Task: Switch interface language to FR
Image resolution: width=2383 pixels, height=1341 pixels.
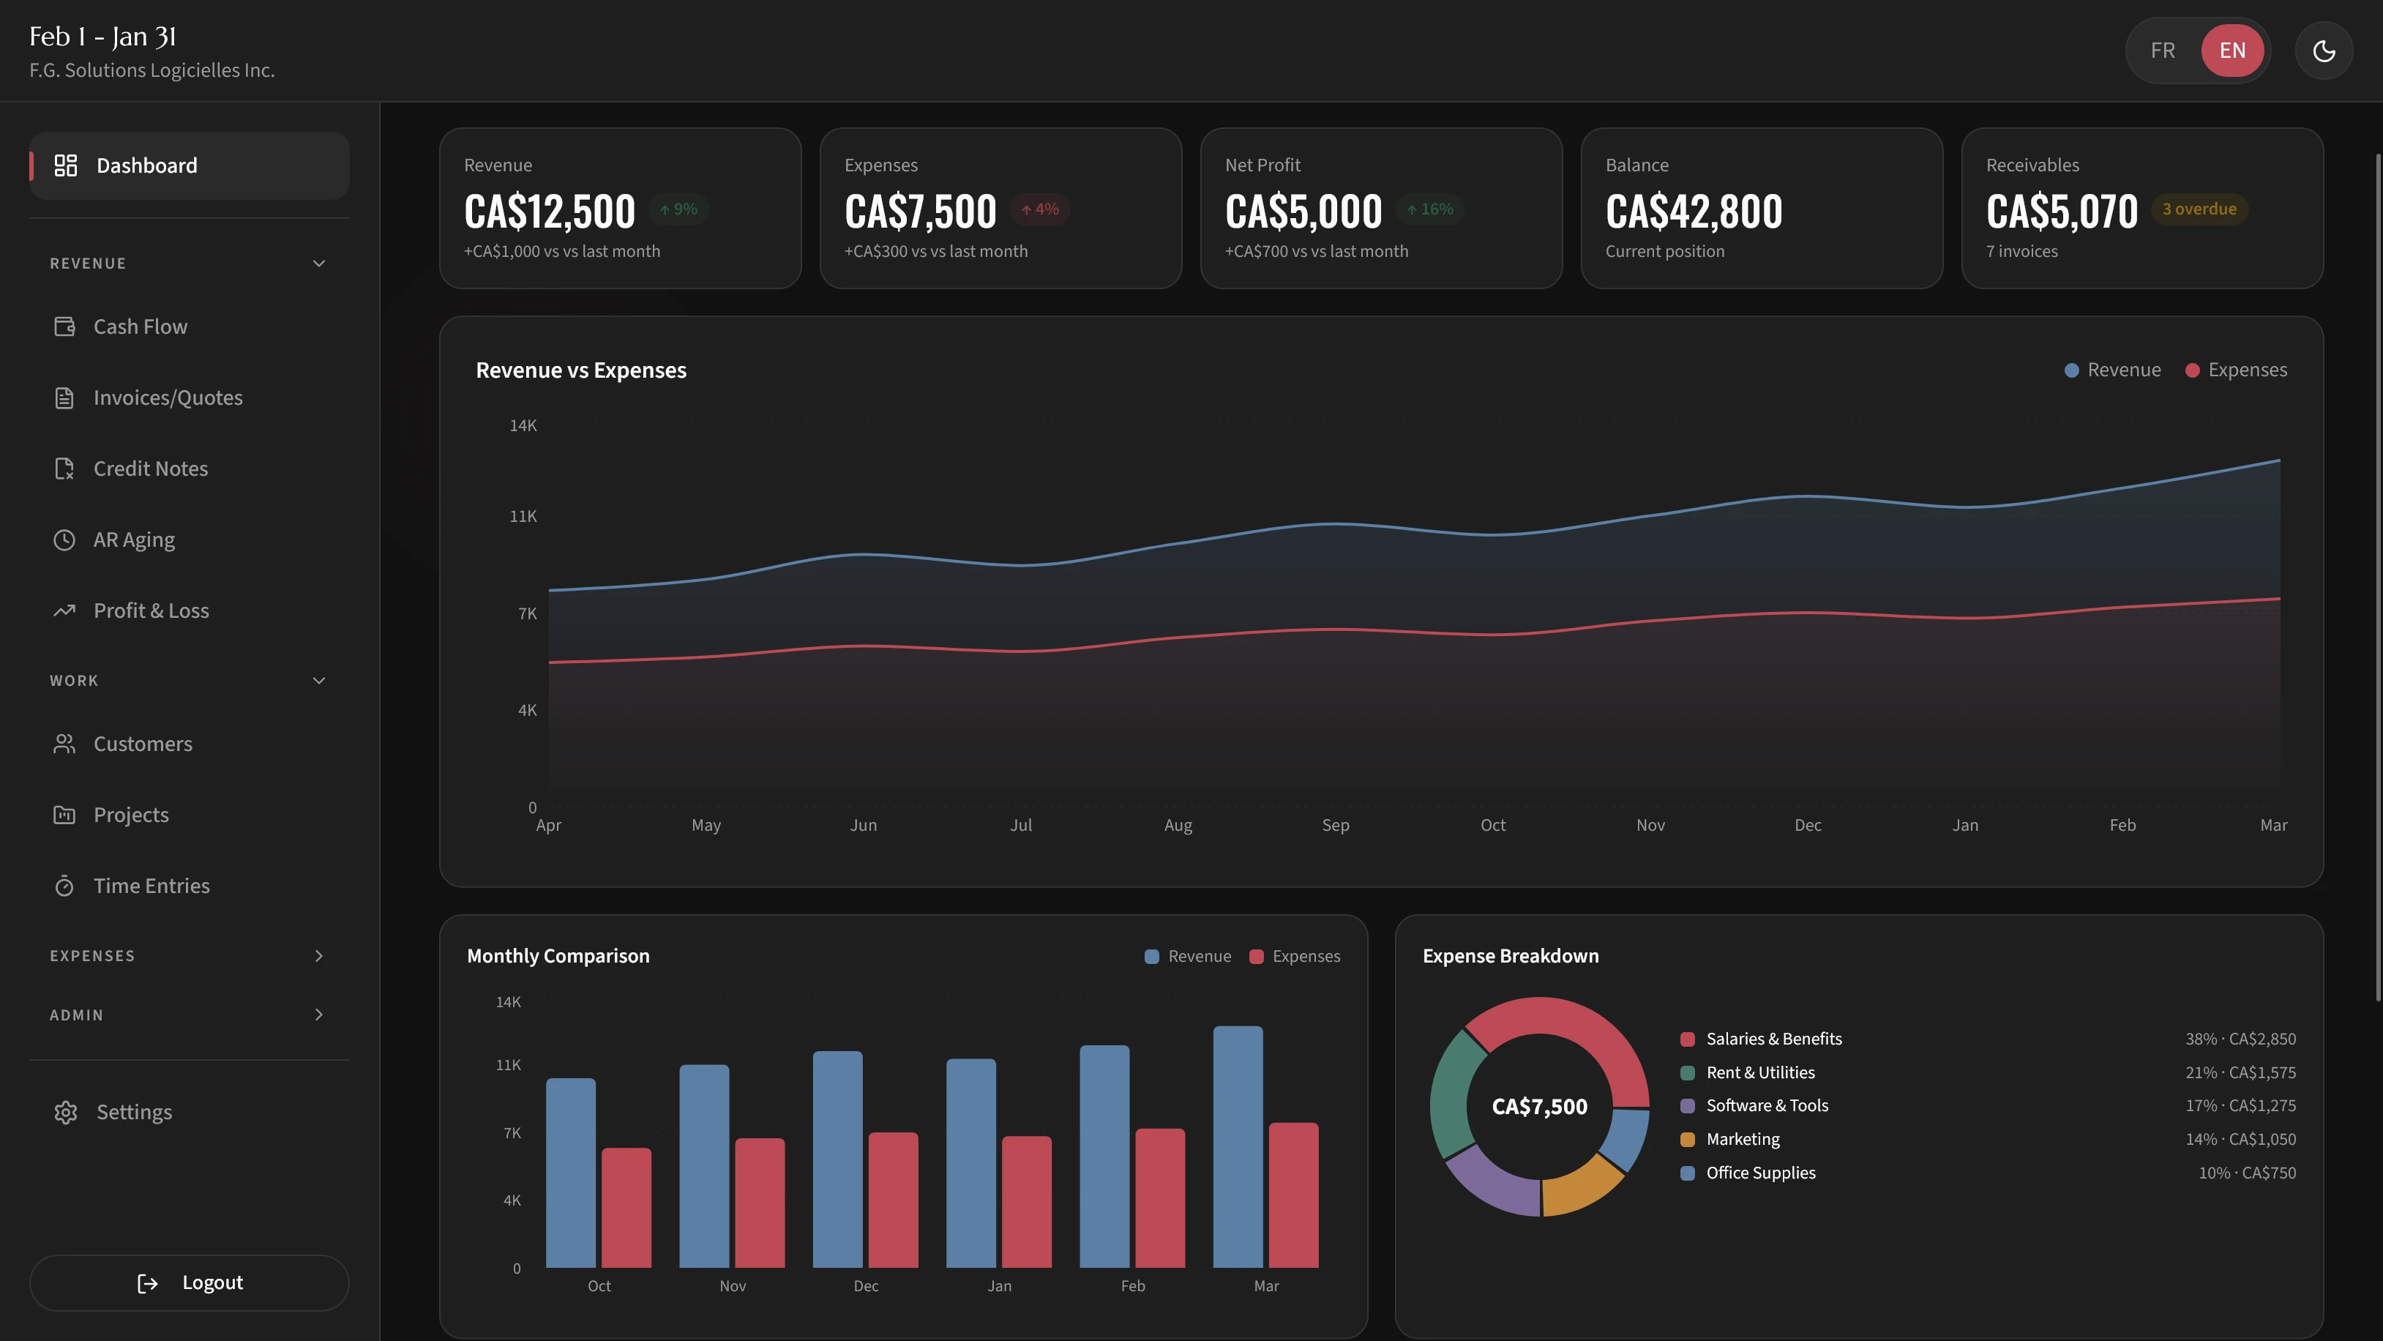Action: [x=2162, y=50]
